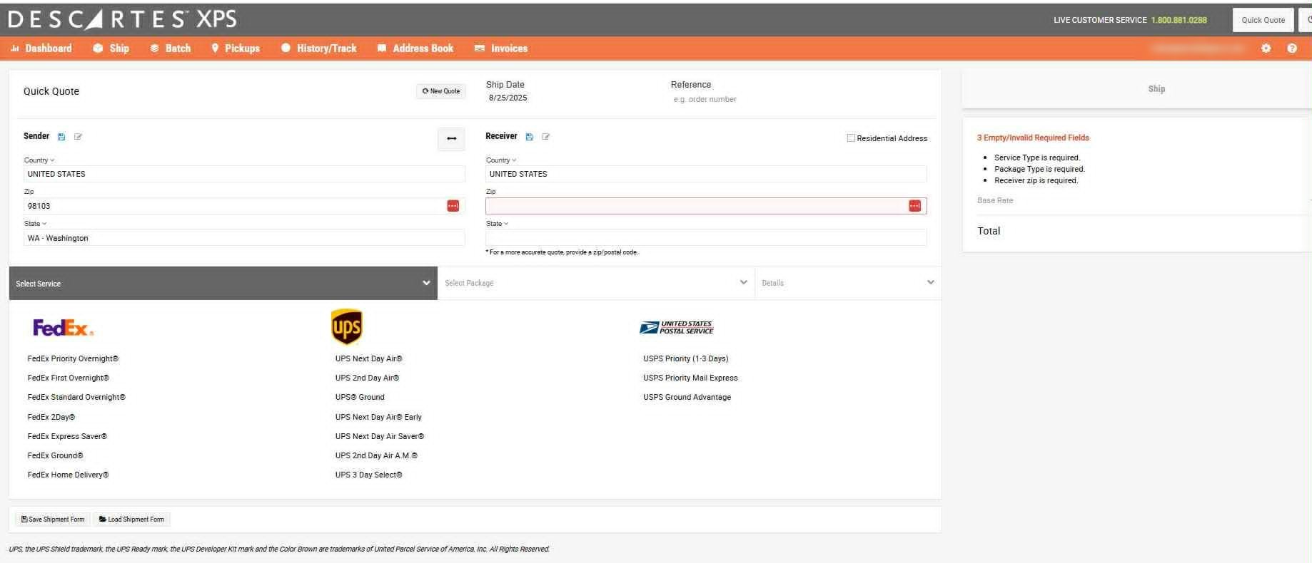
Task: Click the Receiver save icon
Action: point(529,137)
